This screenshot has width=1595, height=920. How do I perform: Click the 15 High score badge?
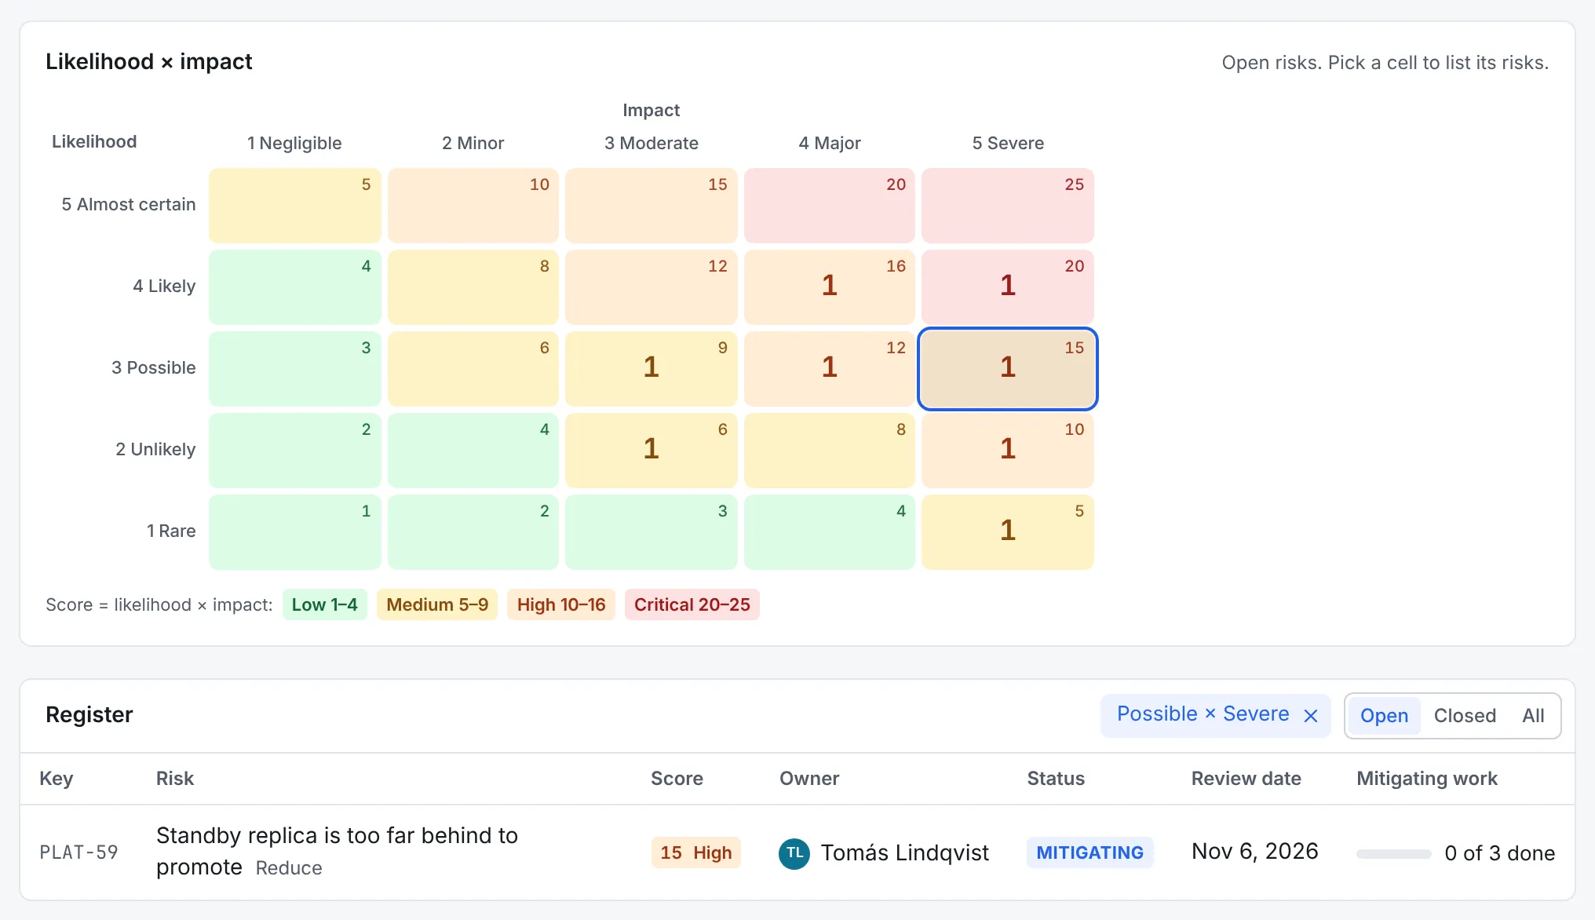pos(695,852)
